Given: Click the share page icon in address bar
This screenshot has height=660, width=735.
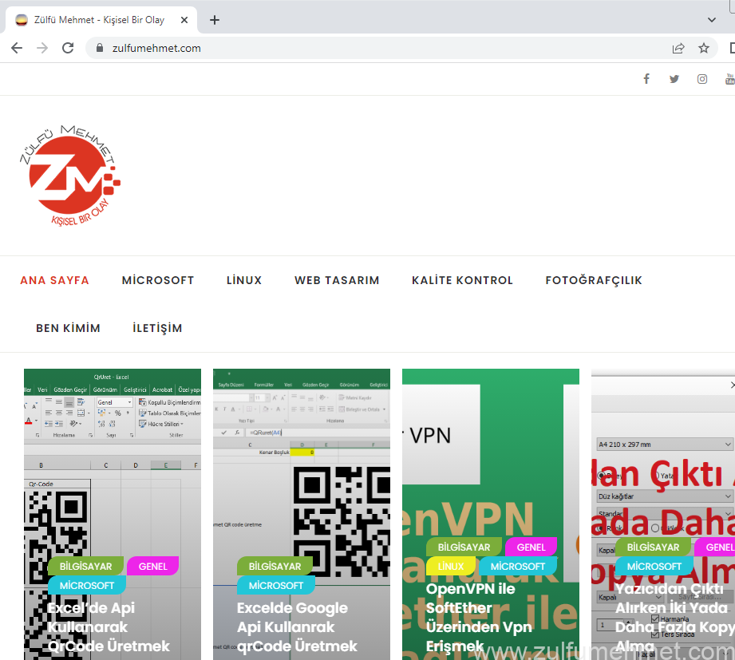Looking at the screenshot, I should 678,48.
